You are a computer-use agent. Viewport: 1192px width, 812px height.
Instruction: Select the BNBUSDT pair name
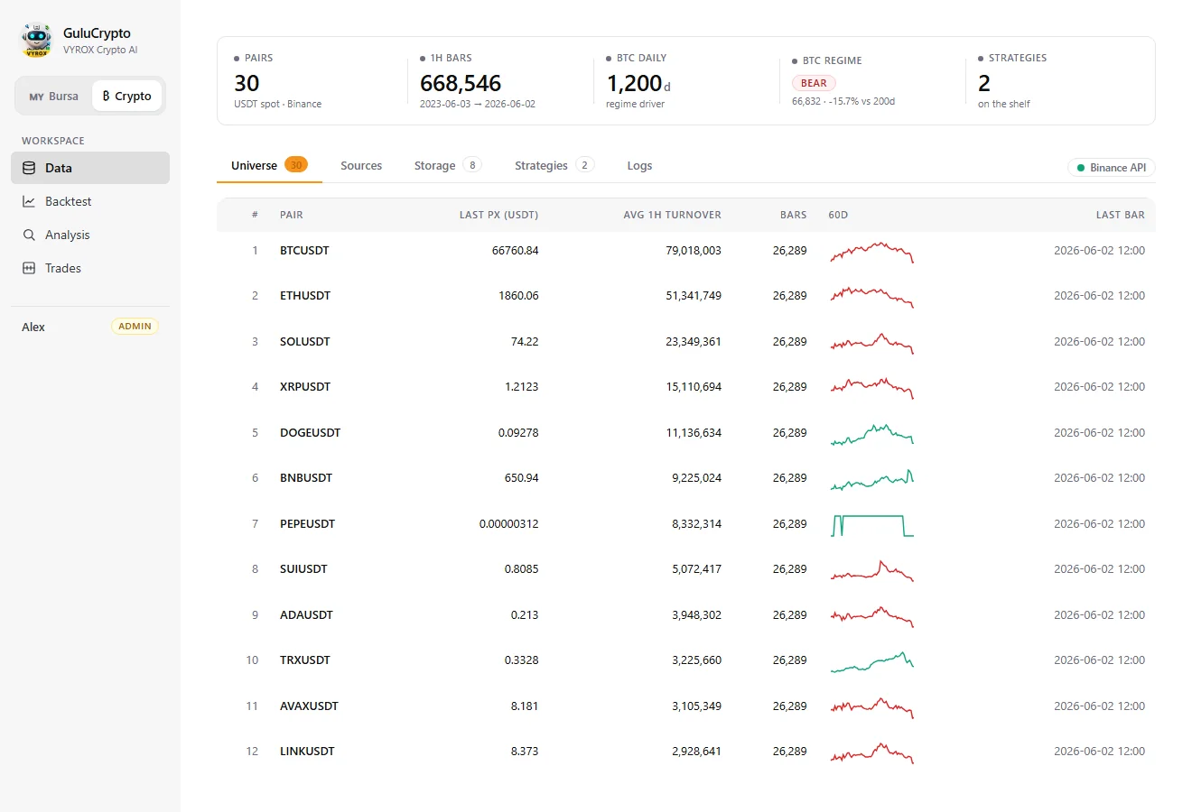tap(306, 478)
